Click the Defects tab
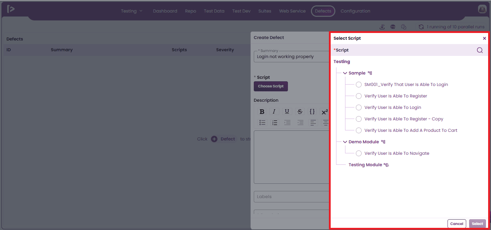 click(x=323, y=11)
